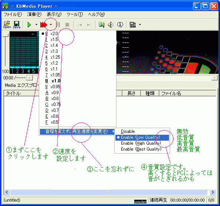The height and width of the screenshot is (206, 220).
Task: Set playback speed to 5 x1.2
Action: click(78, 63)
